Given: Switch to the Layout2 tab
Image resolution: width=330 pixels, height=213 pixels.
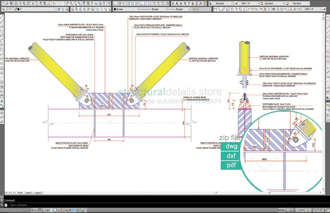Looking at the screenshot, I should pyautogui.click(x=38, y=193).
